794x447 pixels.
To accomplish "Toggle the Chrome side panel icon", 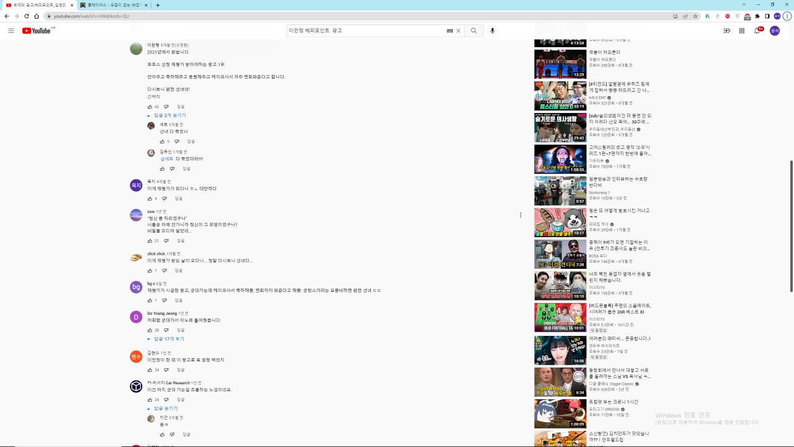I will point(767,16).
